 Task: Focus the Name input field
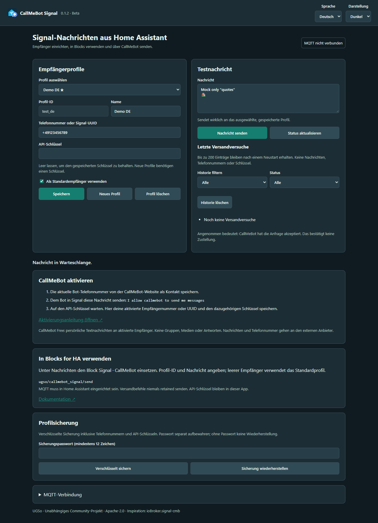[x=146, y=111]
